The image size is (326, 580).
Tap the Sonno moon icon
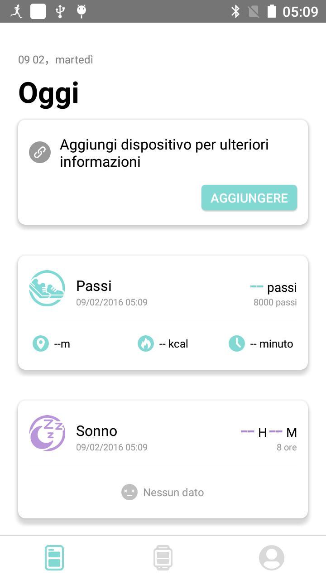coord(47,433)
